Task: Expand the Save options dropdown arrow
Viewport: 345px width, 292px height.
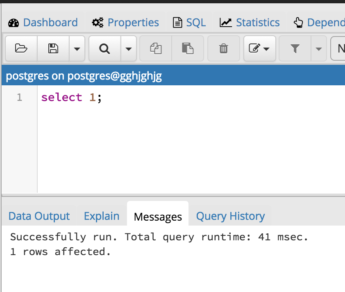Action: [77, 49]
